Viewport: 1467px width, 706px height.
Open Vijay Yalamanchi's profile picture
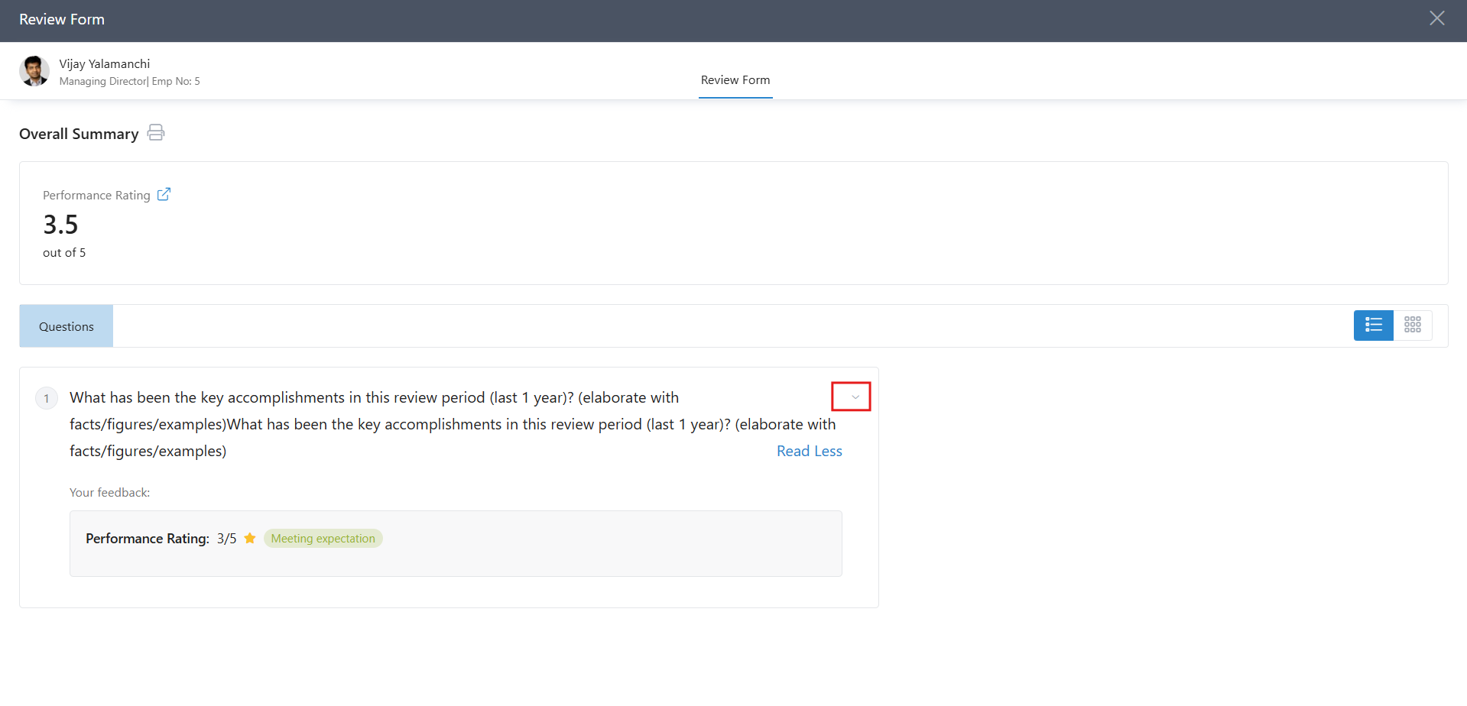point(34,70)
